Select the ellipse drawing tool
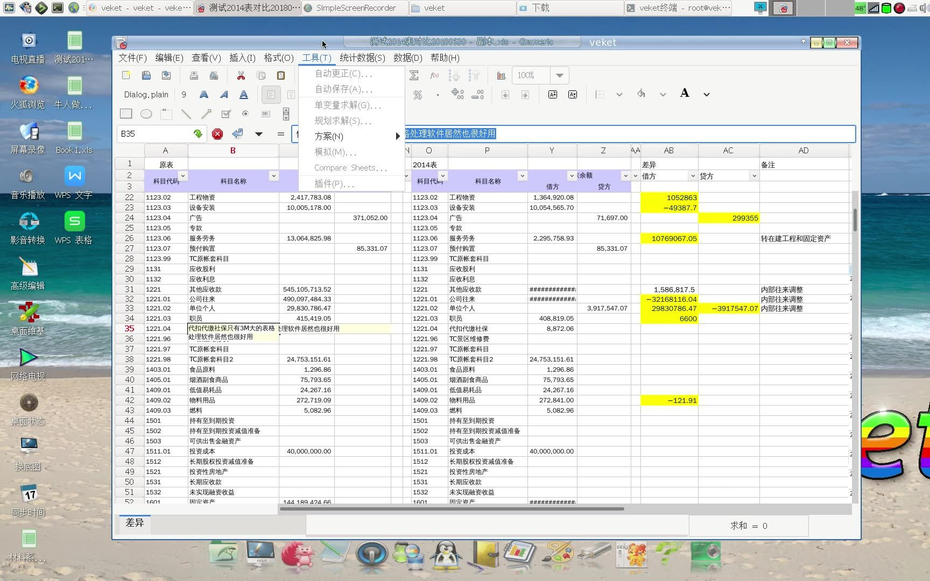930x581 pixels. tap(146, 114)
